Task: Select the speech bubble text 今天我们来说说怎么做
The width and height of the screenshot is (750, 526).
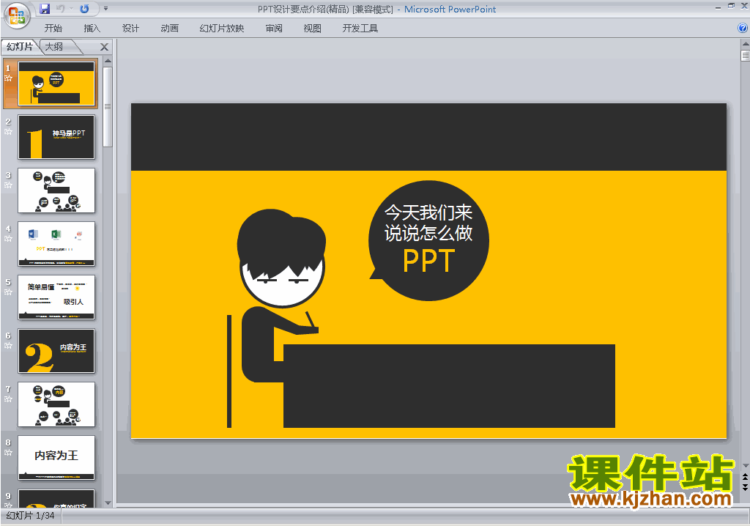Action: click(x=428, y=223)
